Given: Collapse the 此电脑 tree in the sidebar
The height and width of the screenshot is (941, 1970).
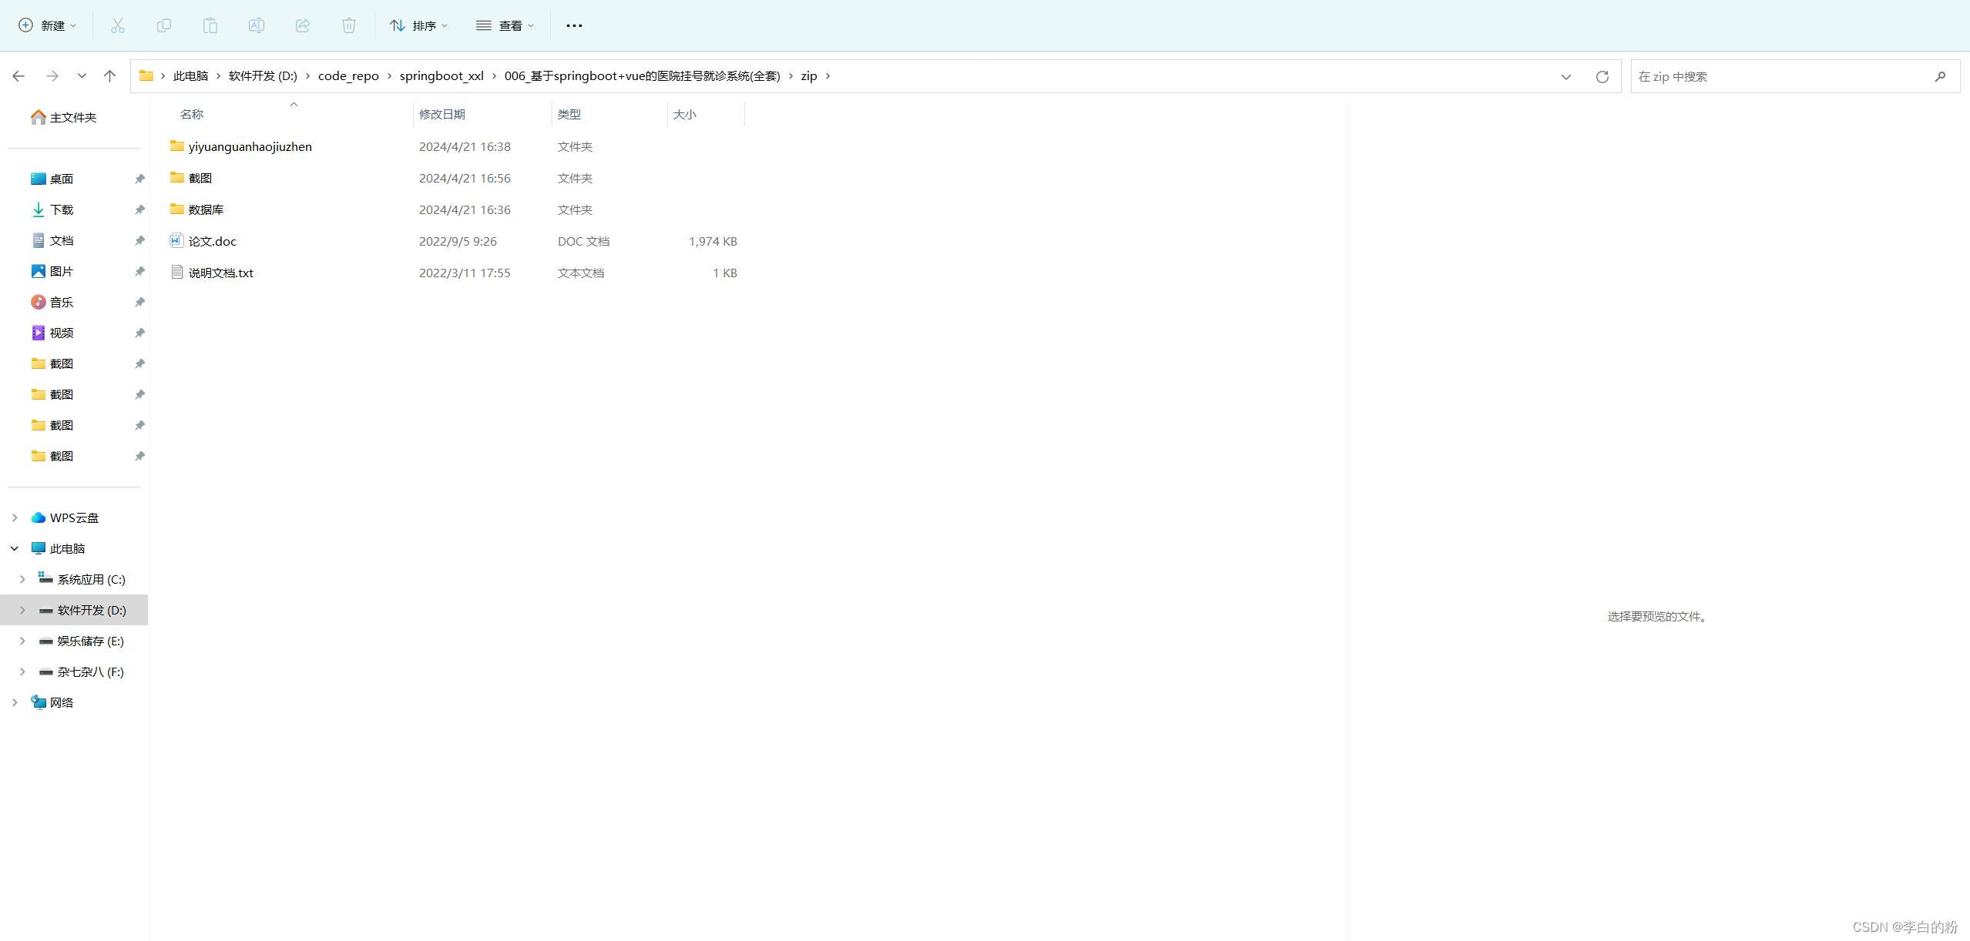Looking at the screenshot, I should [14, 548].
